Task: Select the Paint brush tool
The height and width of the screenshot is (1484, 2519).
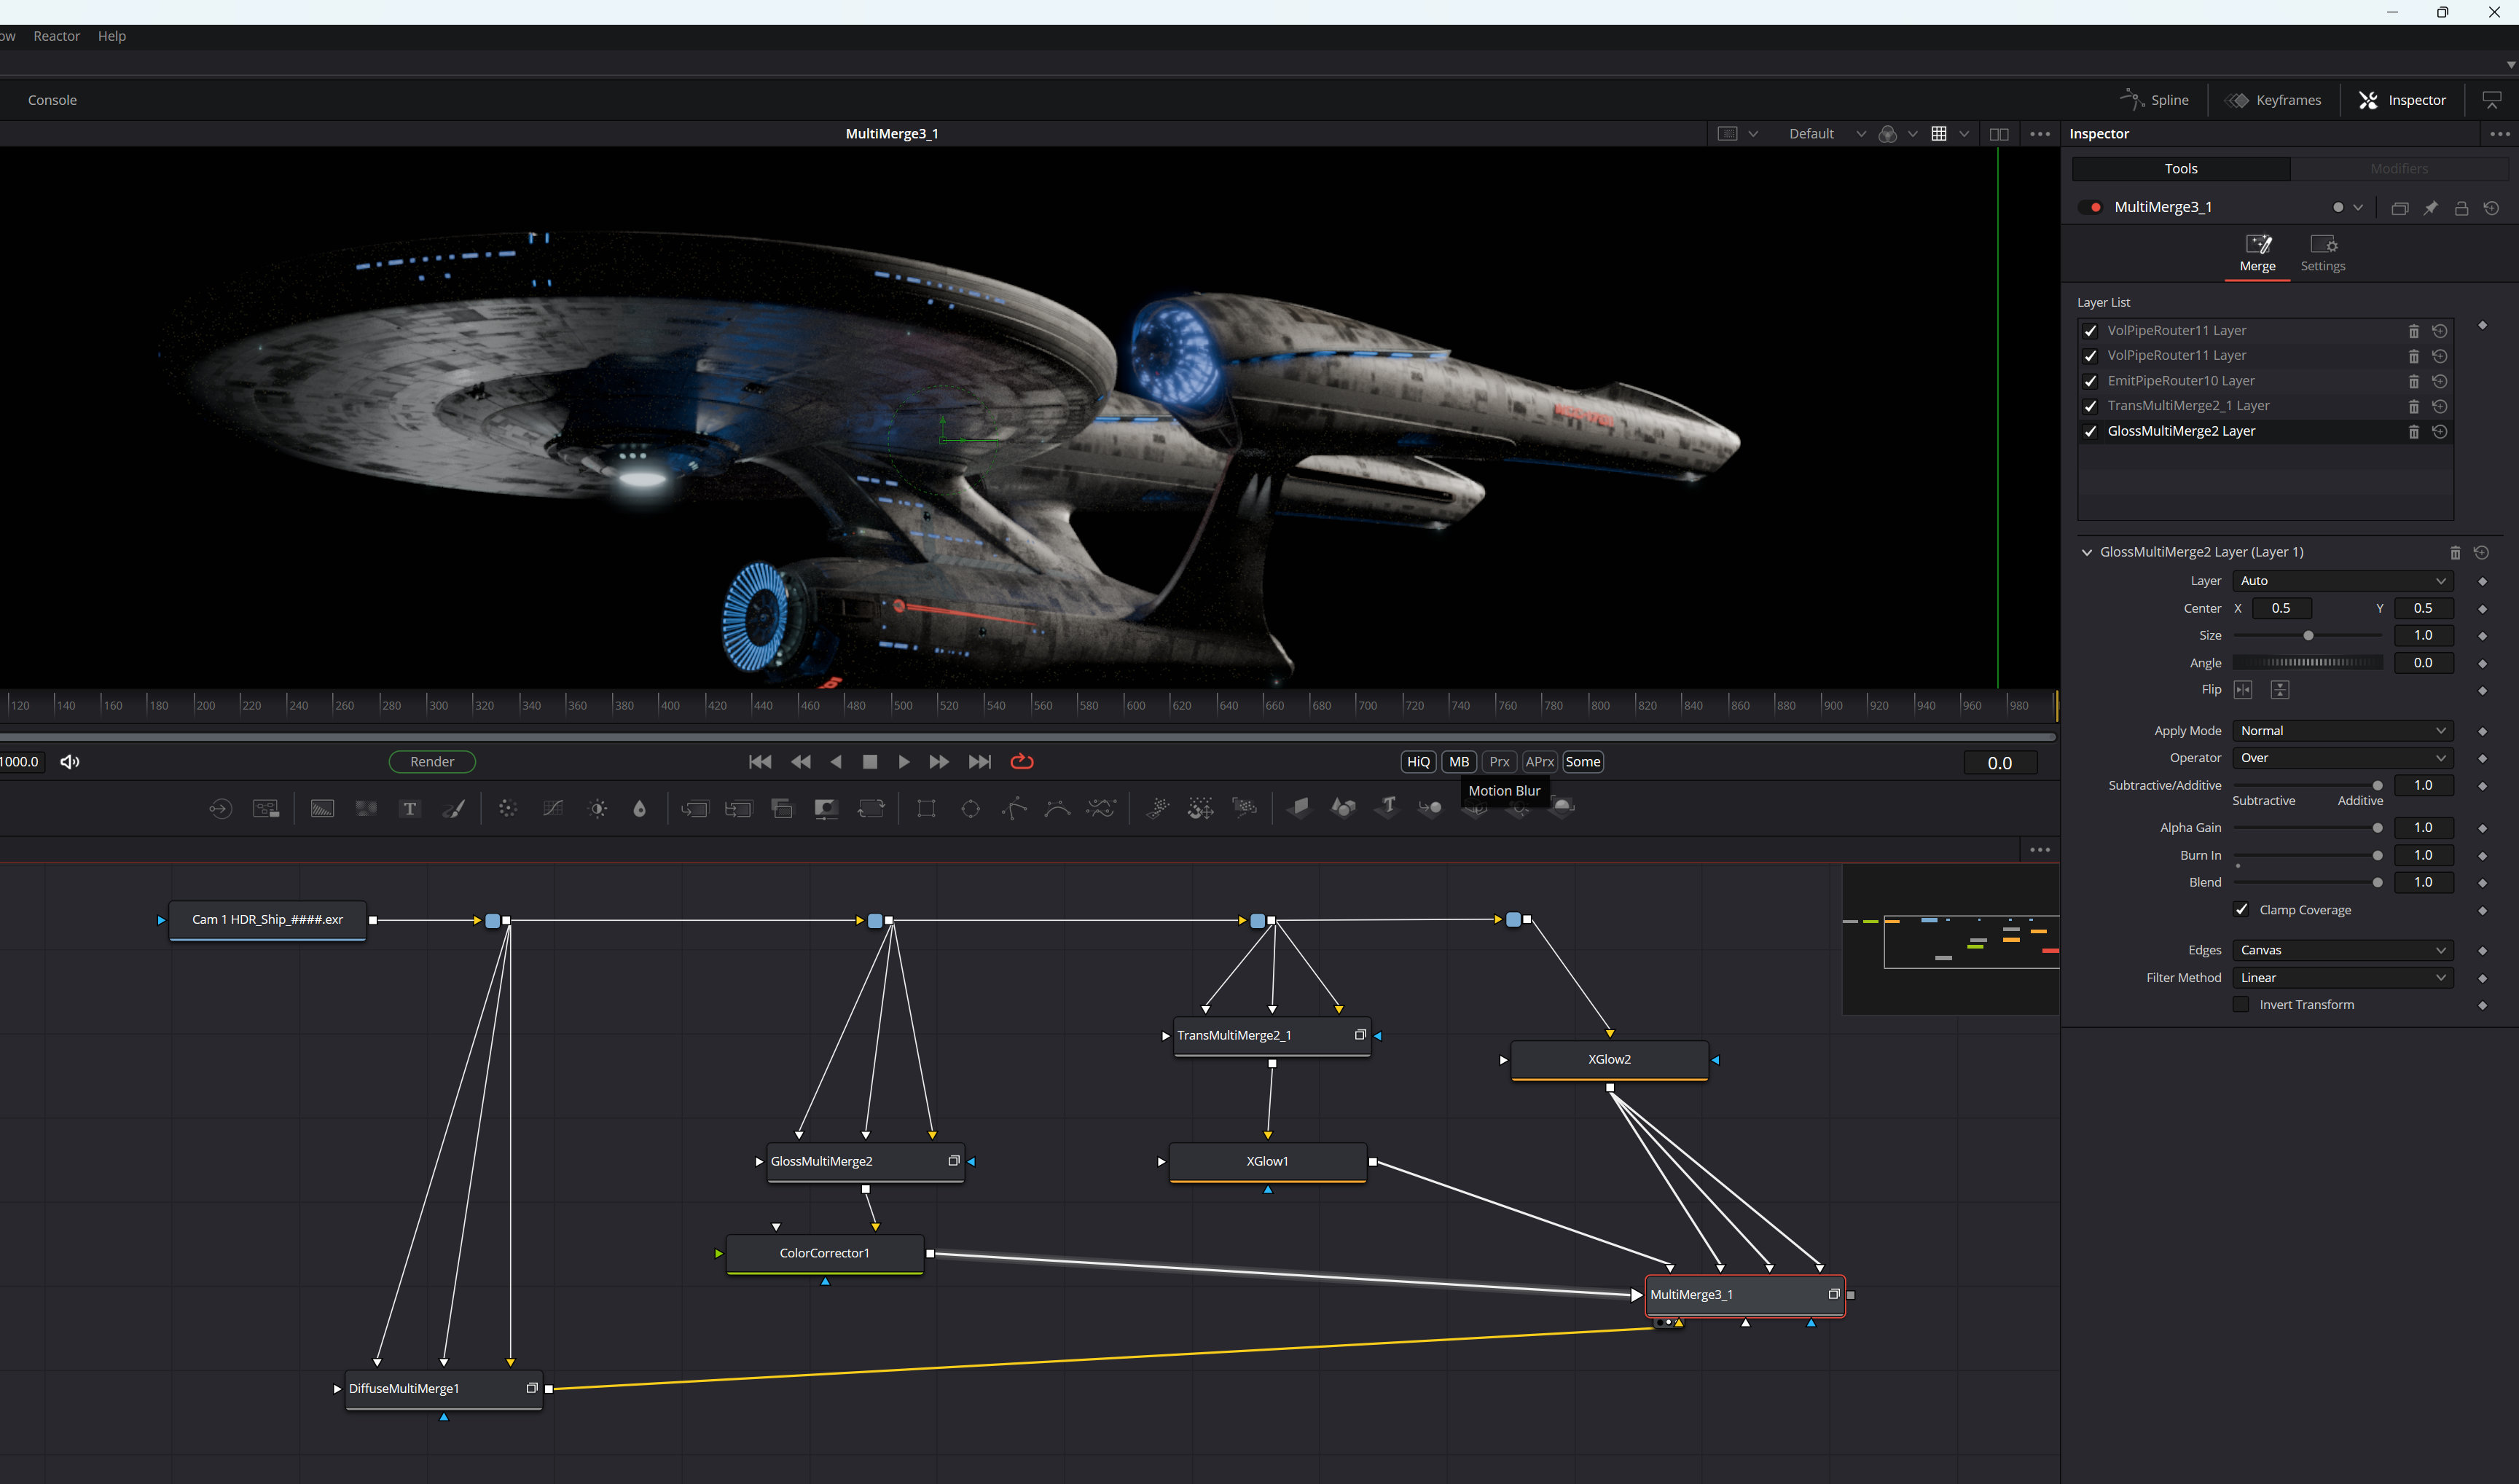Action: coord(454,809)
